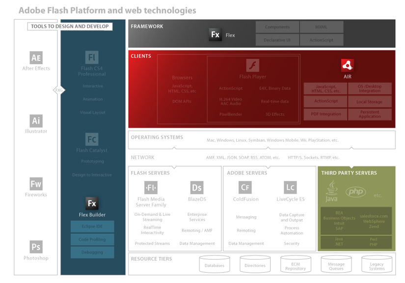Choose the ColdFusion CF icon
The width and height of the screenshot is (405, 283).
245,187
